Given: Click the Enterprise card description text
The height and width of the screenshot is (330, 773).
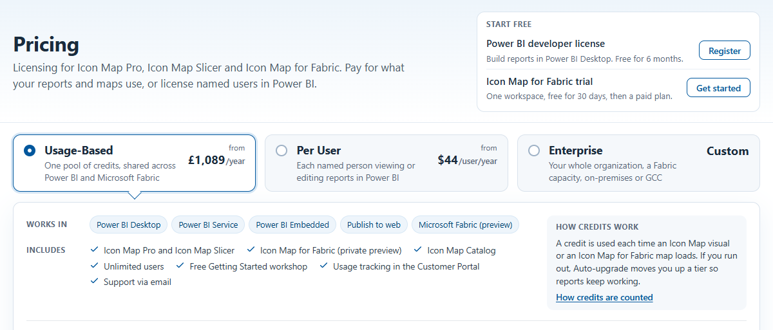Looking at the screenshot, I should (x=613, y=172).
